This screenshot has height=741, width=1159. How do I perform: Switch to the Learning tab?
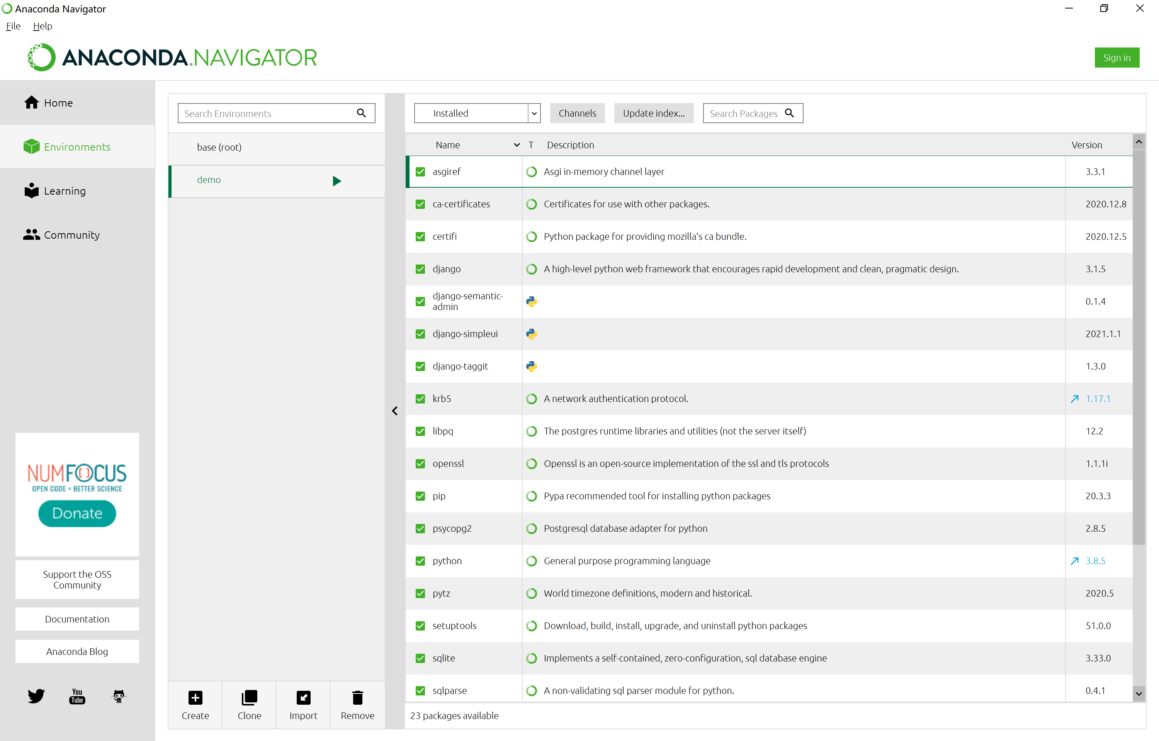[x=65, y=191]
